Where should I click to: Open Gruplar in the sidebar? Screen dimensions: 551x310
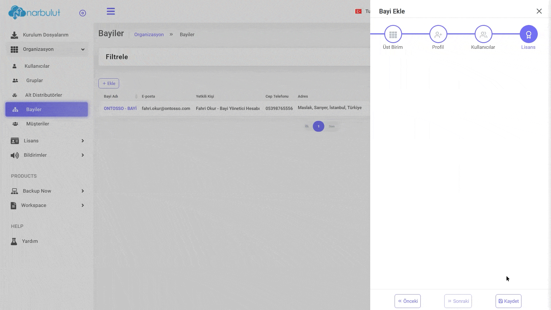34,80
